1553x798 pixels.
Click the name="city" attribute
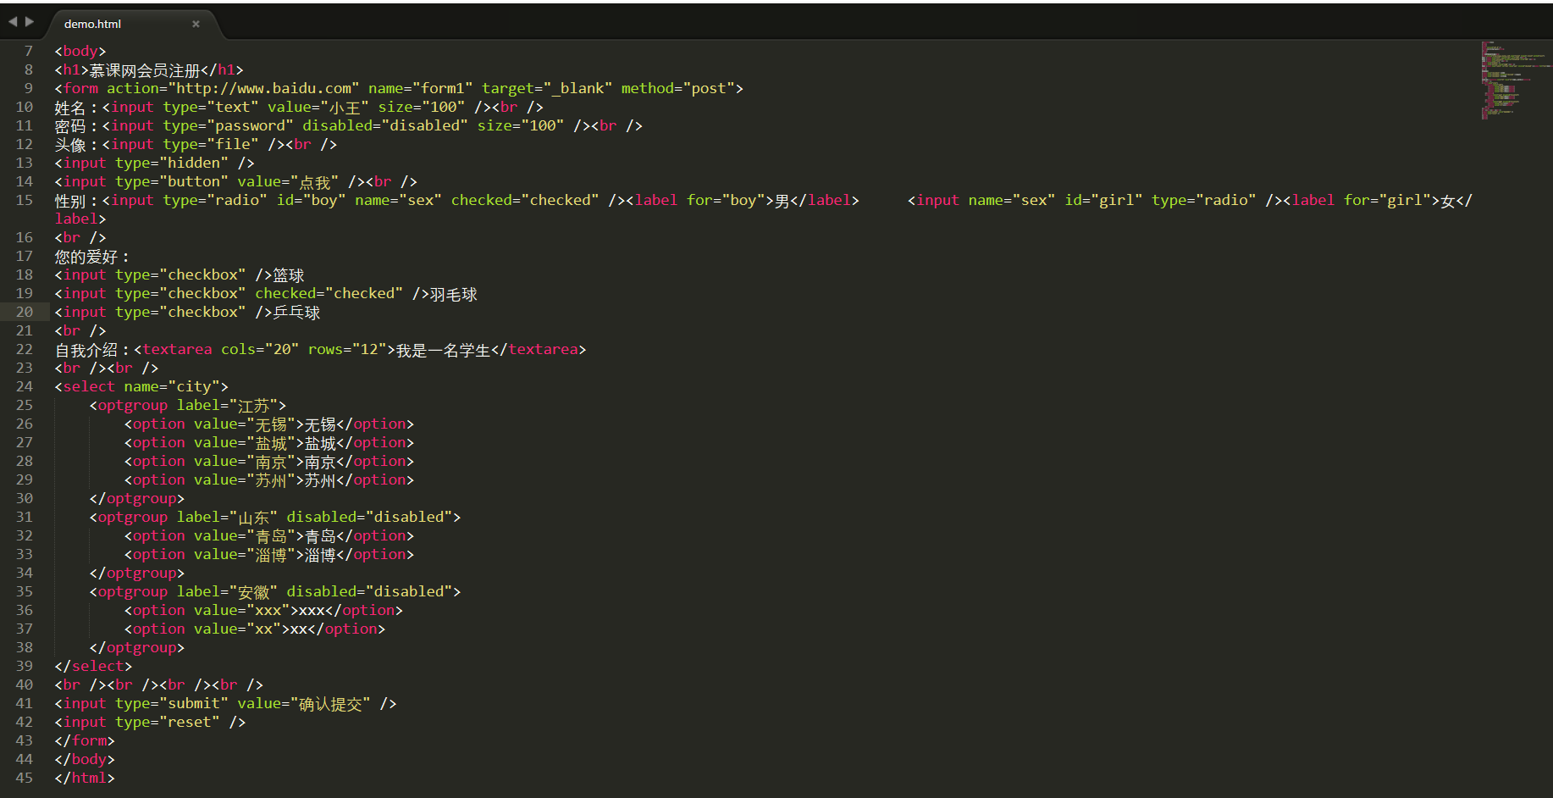(x=172, y=386)
